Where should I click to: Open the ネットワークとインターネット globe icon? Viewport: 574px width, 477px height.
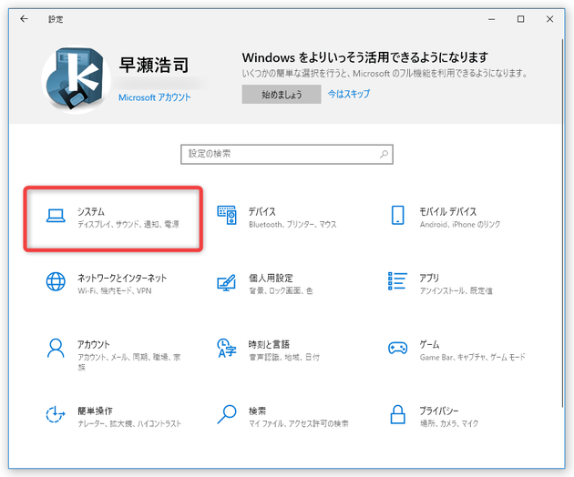point(56,281)
